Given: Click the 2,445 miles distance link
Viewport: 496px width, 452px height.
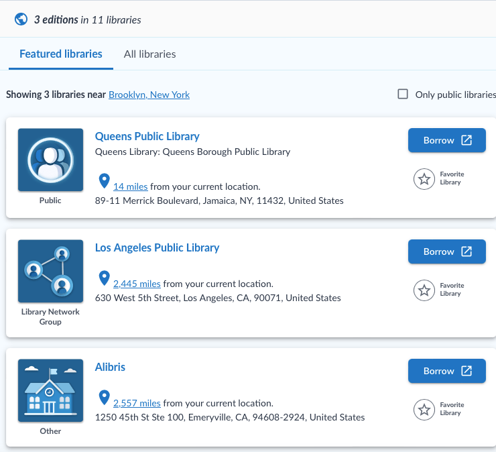Looking at the screenshot, I should click(x=137, y=284).
